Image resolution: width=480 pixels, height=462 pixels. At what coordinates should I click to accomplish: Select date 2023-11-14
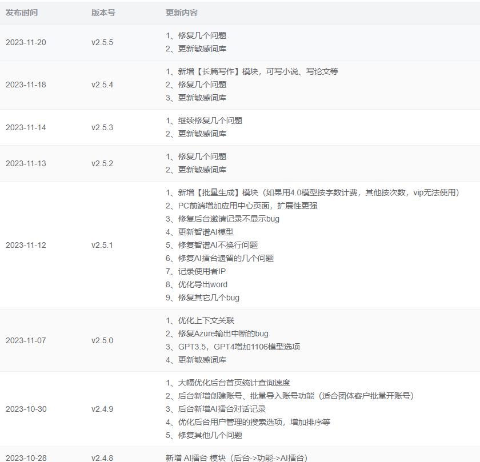(26, 127)
